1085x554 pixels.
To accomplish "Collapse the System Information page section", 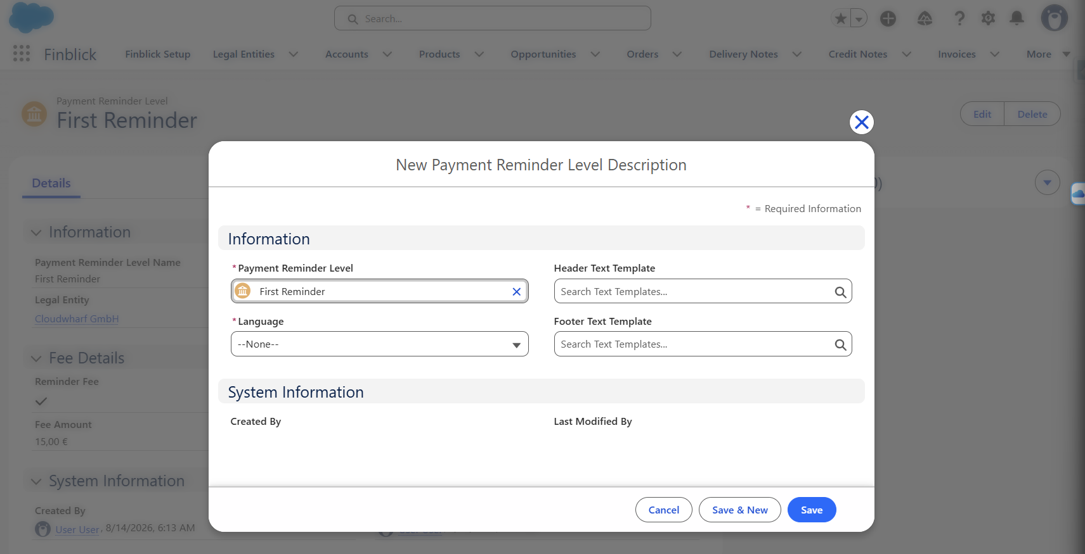I will coord(36,482).
